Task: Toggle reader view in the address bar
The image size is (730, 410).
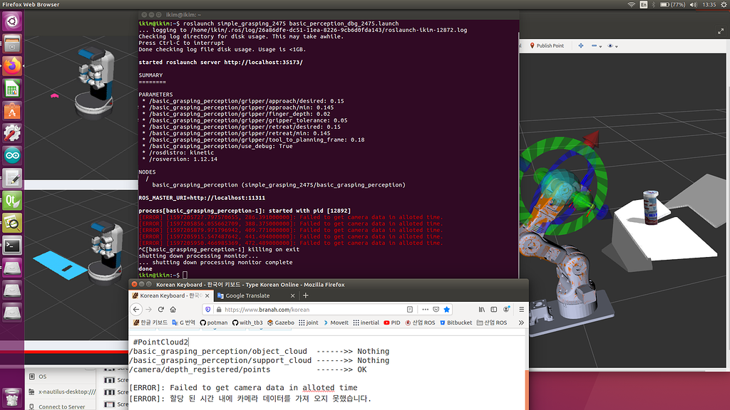Action: click(x=410, y=310)
